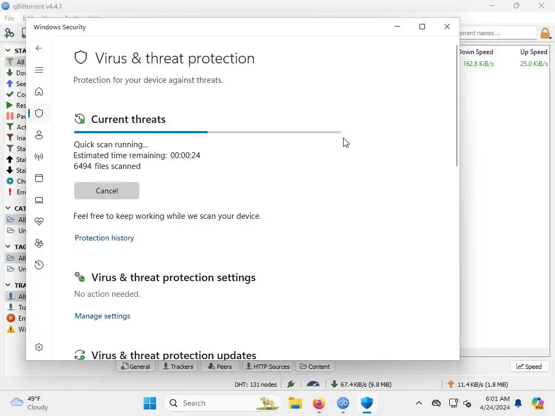
Task: Open Firewall & network protection antenna icon
Action: tap(39, 157)
